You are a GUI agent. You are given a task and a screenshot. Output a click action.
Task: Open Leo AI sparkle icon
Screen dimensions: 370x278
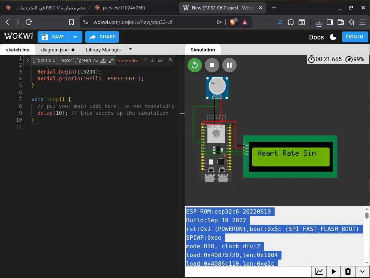[351, 22]
